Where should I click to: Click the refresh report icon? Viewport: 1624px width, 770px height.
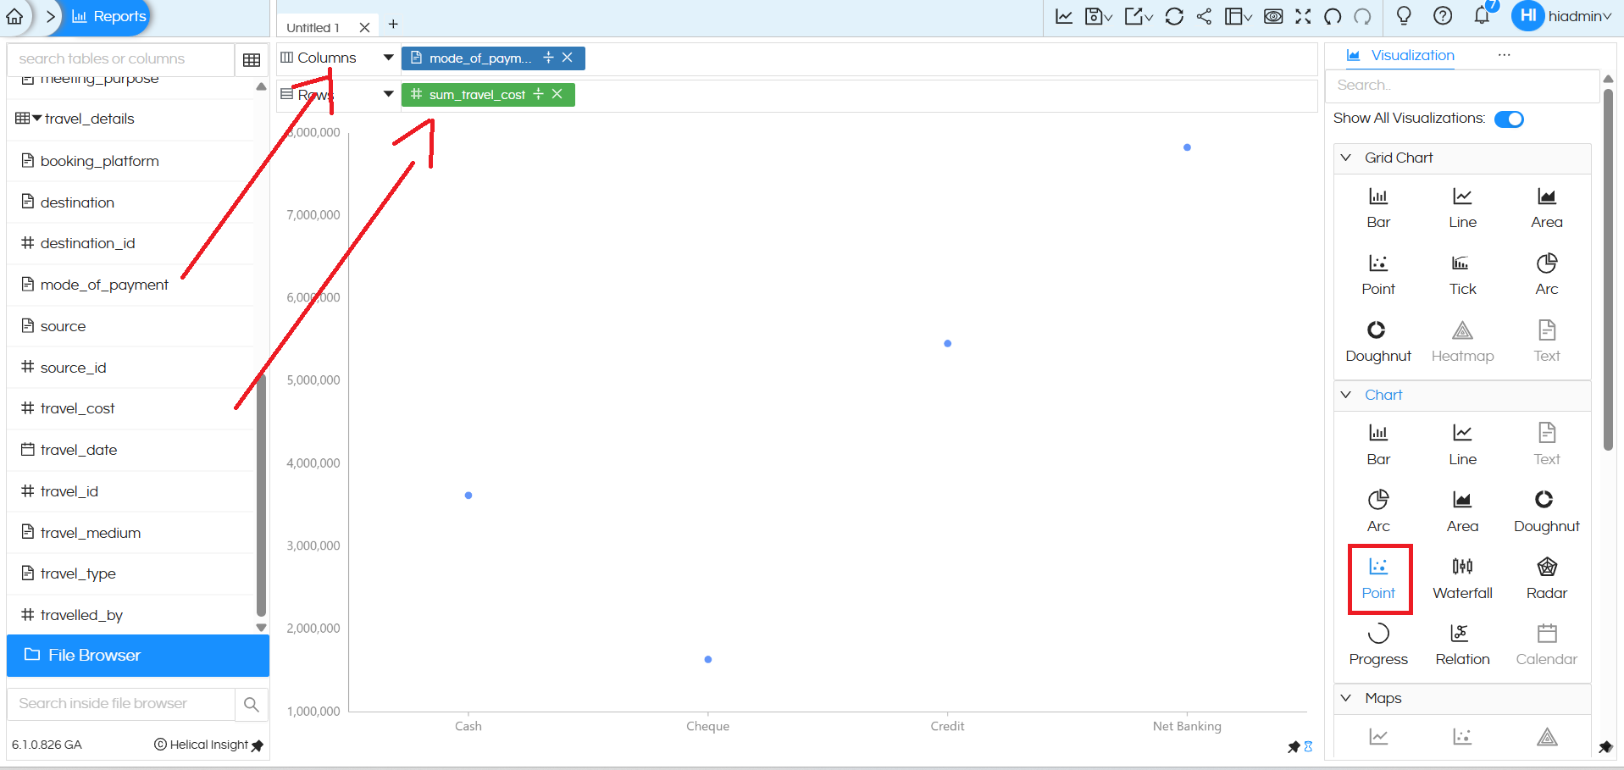[x=1174, y=16]
